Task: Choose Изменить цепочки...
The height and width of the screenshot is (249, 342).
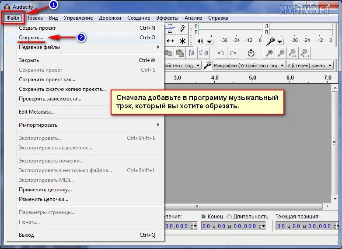Action: 84,199
